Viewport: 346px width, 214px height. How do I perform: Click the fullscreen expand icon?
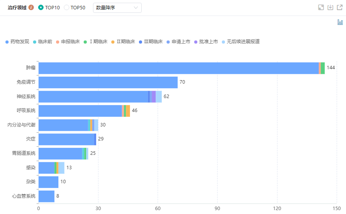[321, 7]
